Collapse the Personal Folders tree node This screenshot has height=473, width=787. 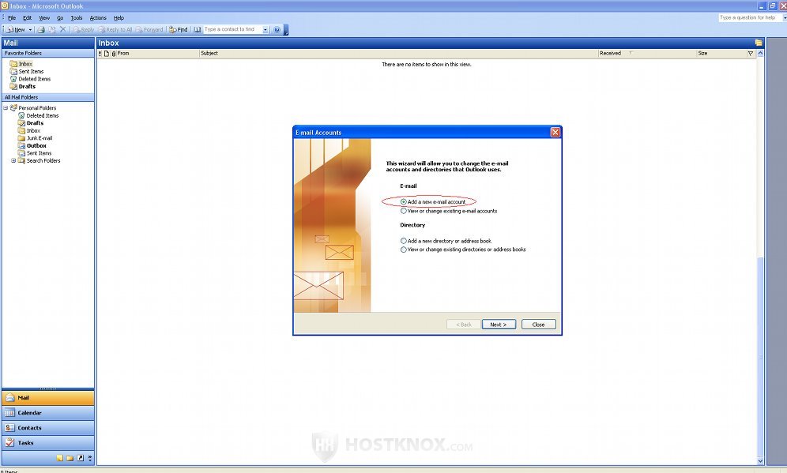tap(6, 108)
